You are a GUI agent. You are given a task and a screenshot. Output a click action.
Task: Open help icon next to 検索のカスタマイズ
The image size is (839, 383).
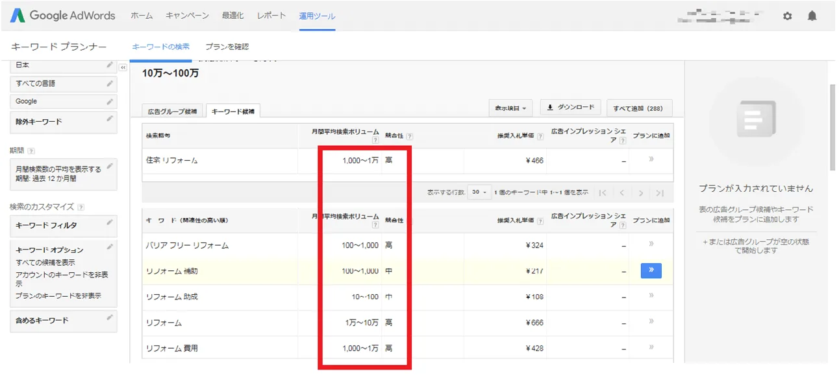tap(81, 207)
